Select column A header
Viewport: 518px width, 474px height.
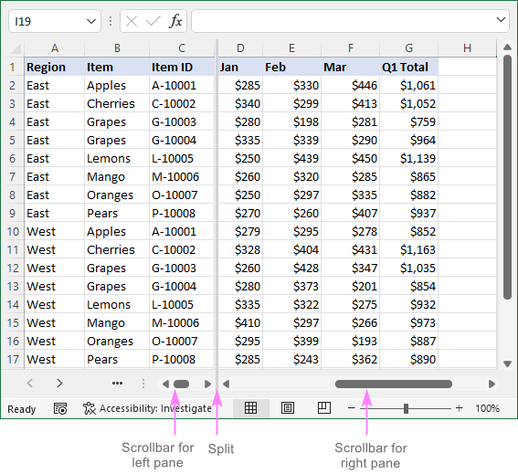(x=55, y=48)
